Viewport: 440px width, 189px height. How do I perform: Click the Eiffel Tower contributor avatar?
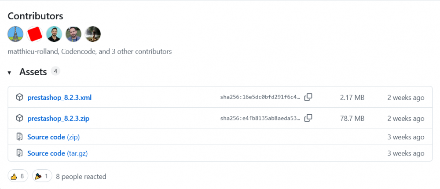pyautogui.click(x=15, y=34)
